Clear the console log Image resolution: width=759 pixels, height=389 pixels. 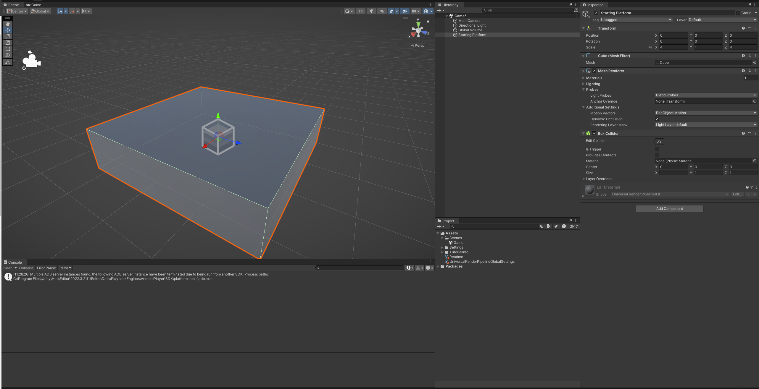coord(7,268)
